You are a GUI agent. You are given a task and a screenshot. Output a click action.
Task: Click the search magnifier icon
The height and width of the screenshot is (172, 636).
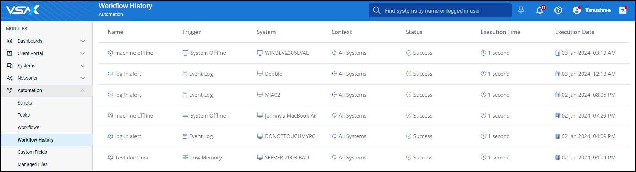[377, 10]
